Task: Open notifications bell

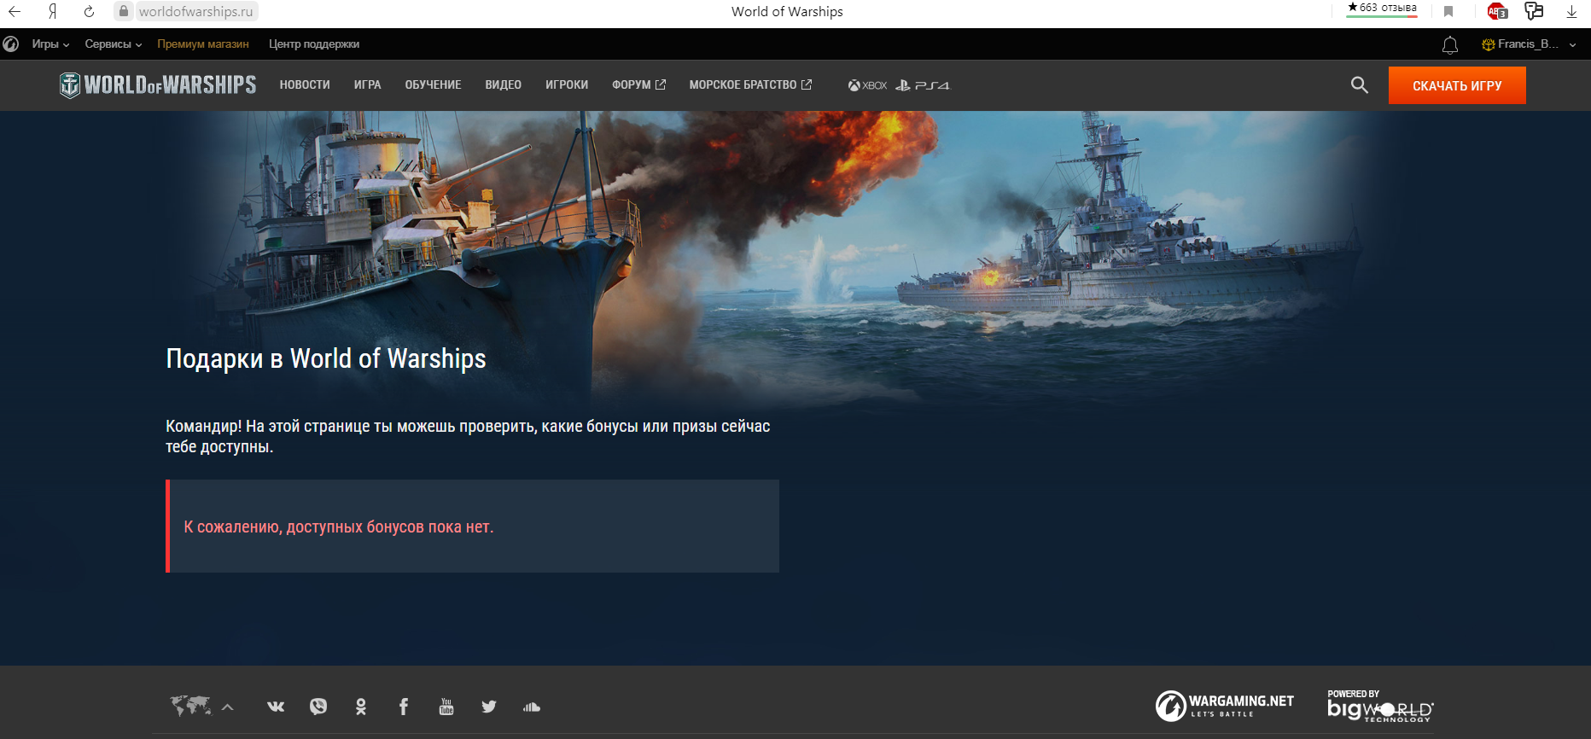Action: pyautogui.click(x=1449, y=44)
